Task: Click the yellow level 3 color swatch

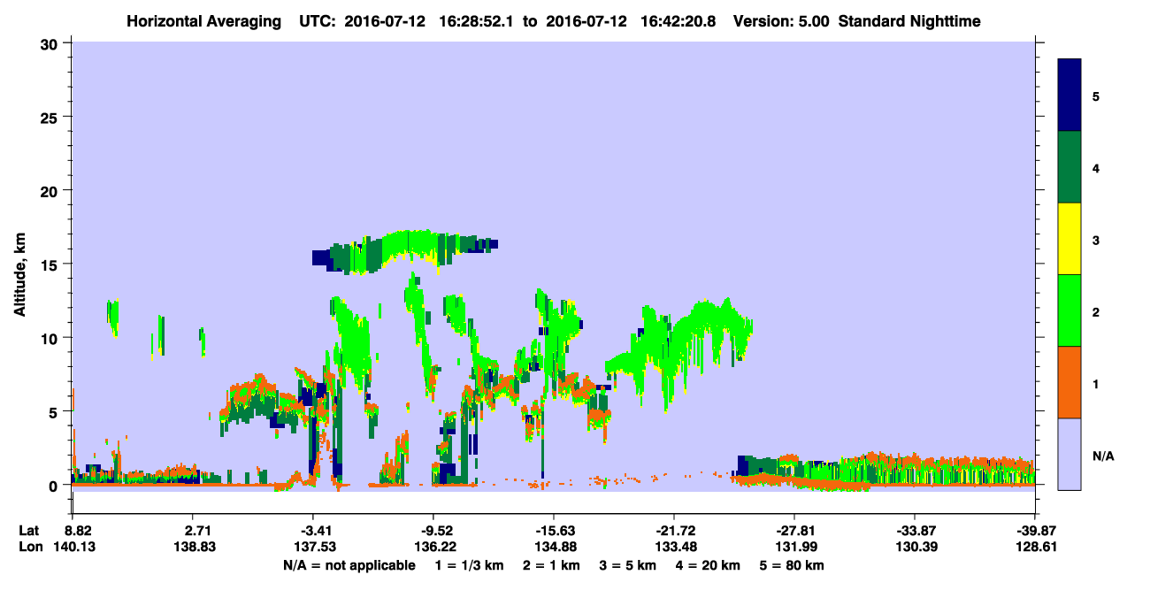Action: point(1069,239)
